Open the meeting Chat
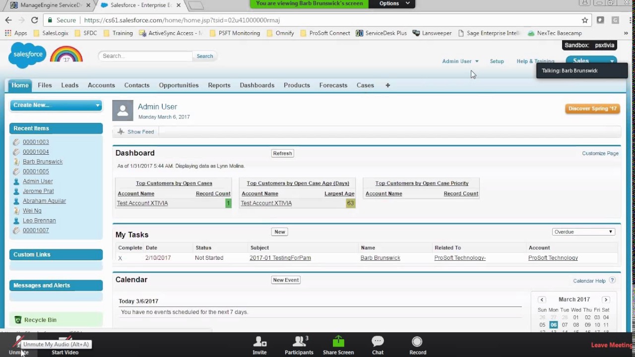Viewport: 635px width, 357px height. [x=378, y=345]
